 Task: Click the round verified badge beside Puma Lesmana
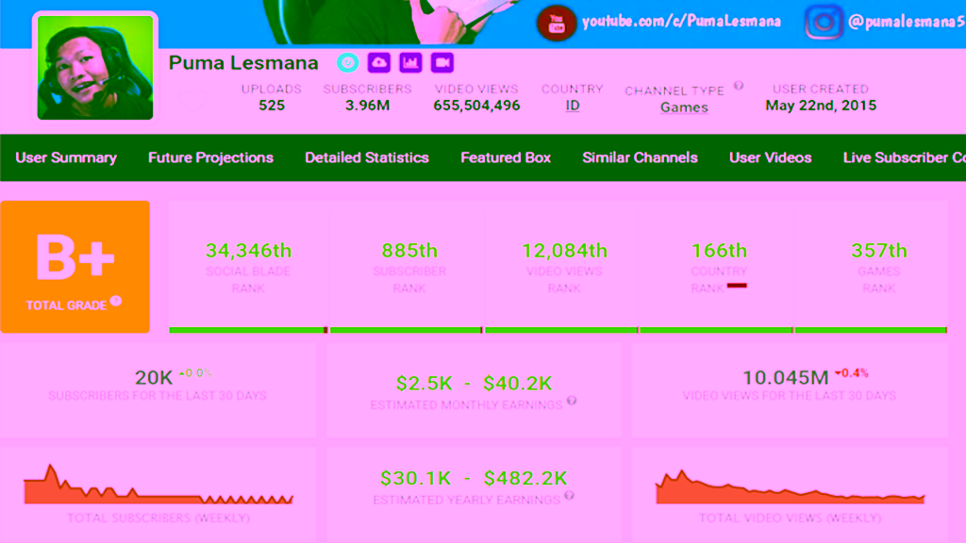click(x=348, y=63)
